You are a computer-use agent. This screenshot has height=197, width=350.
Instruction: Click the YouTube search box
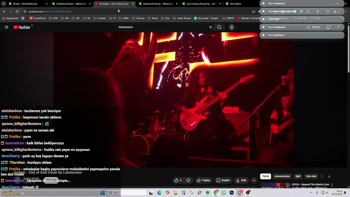[163, 27]
